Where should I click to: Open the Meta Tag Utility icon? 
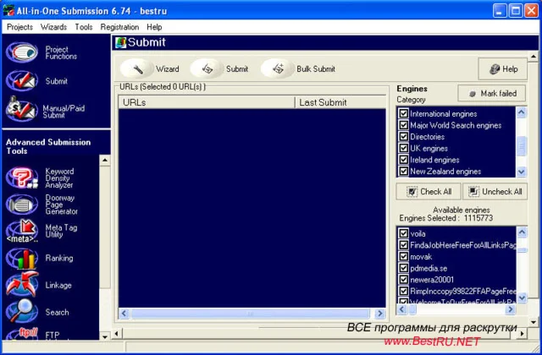click(x=22, y=231)
